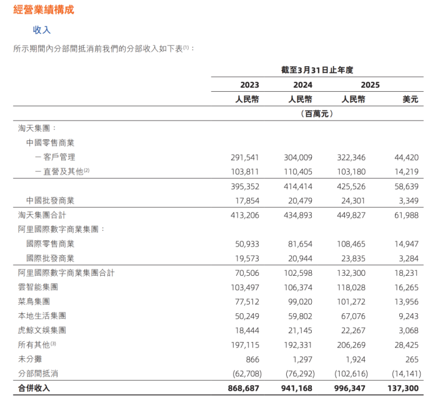Open footnote (3) next to 所有其他
Screen dimensions: 433x400
point(54,344)
